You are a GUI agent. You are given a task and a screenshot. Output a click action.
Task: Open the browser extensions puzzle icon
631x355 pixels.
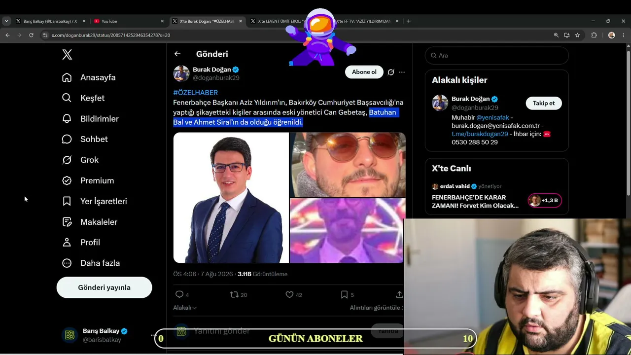point(594,35)
